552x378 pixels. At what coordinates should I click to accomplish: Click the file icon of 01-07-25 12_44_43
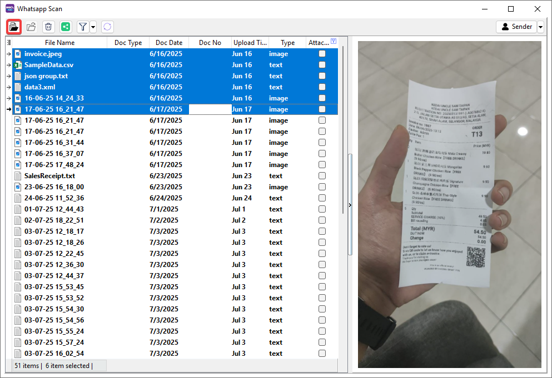pyautogui.click(x=18, y=209)
